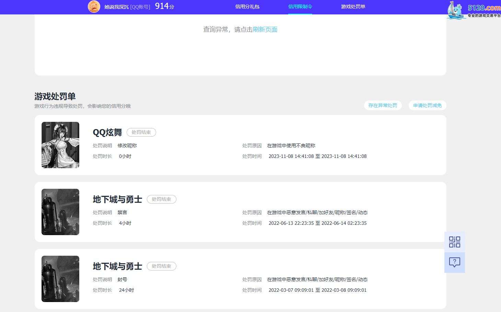Viewport: 501px width, 312px height.
Task: Select the QQ炫舞 game thumbnail
Action: click(x=60, y=145)
